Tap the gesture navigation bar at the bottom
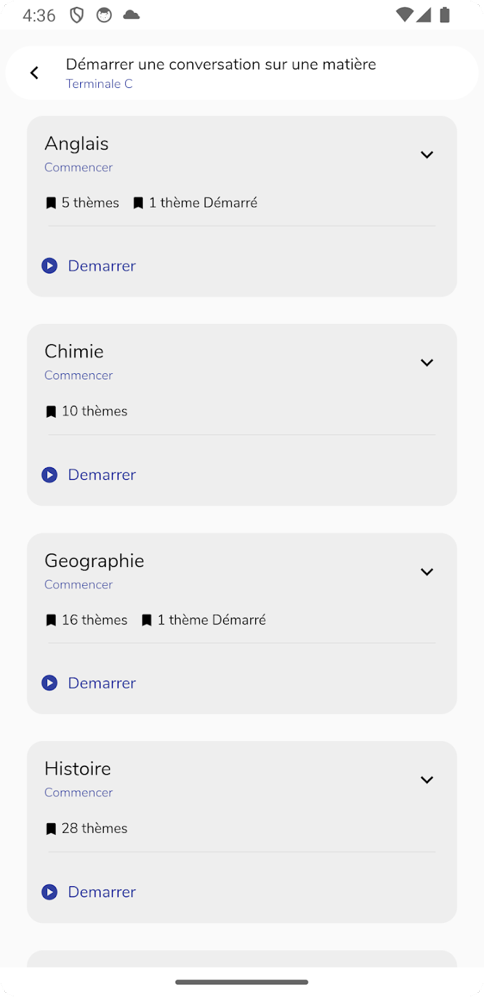This screenshot has height=997, width=484. (241, 980)
